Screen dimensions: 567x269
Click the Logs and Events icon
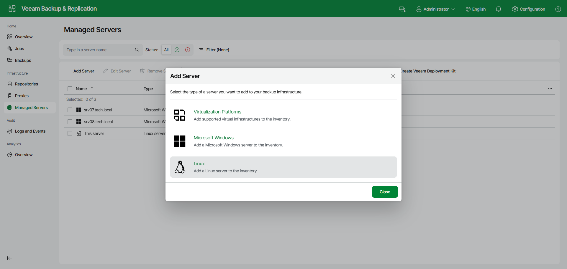pos(10,131)
